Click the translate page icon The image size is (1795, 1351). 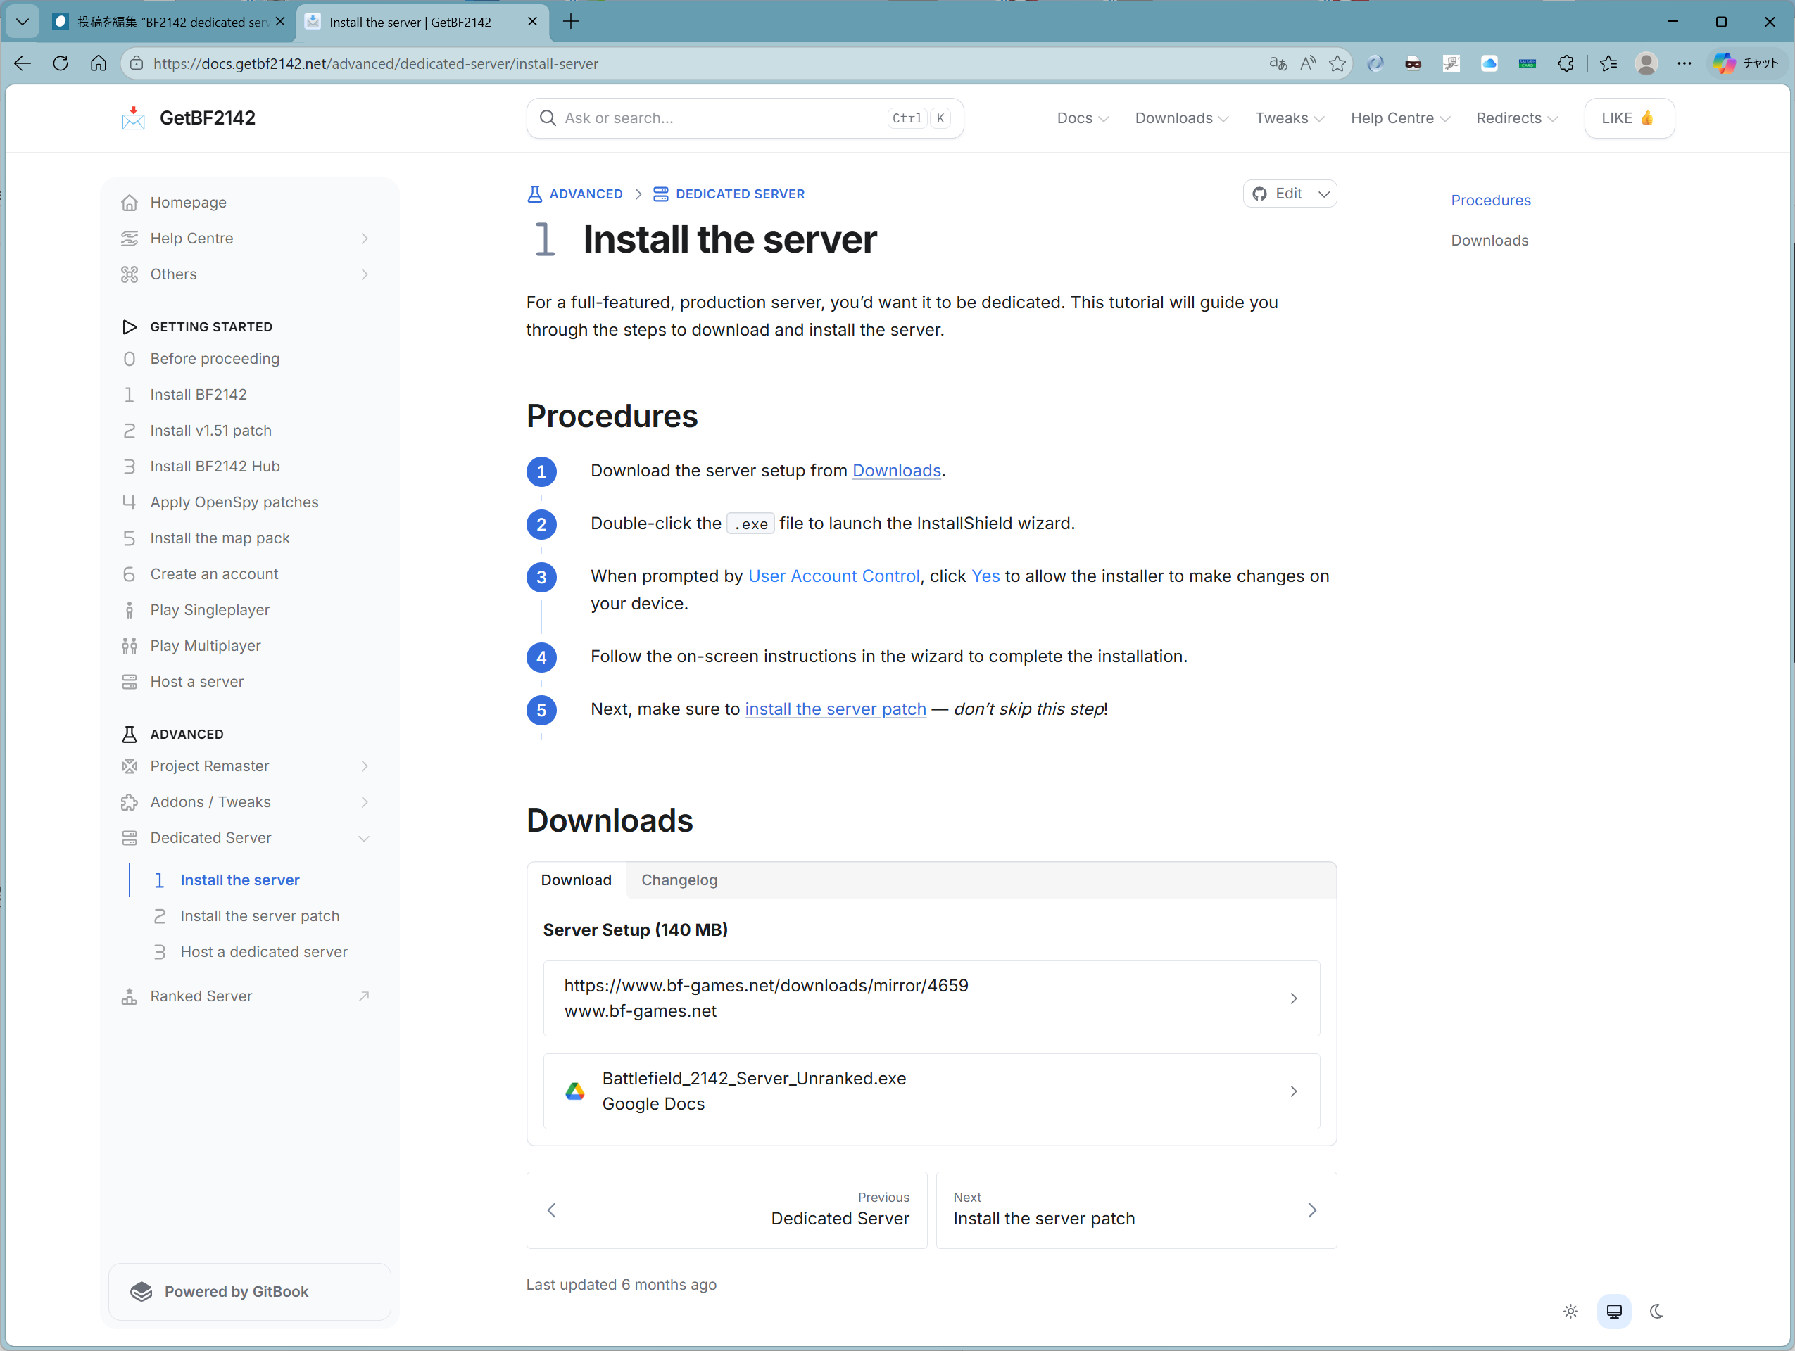(1278, 63)
